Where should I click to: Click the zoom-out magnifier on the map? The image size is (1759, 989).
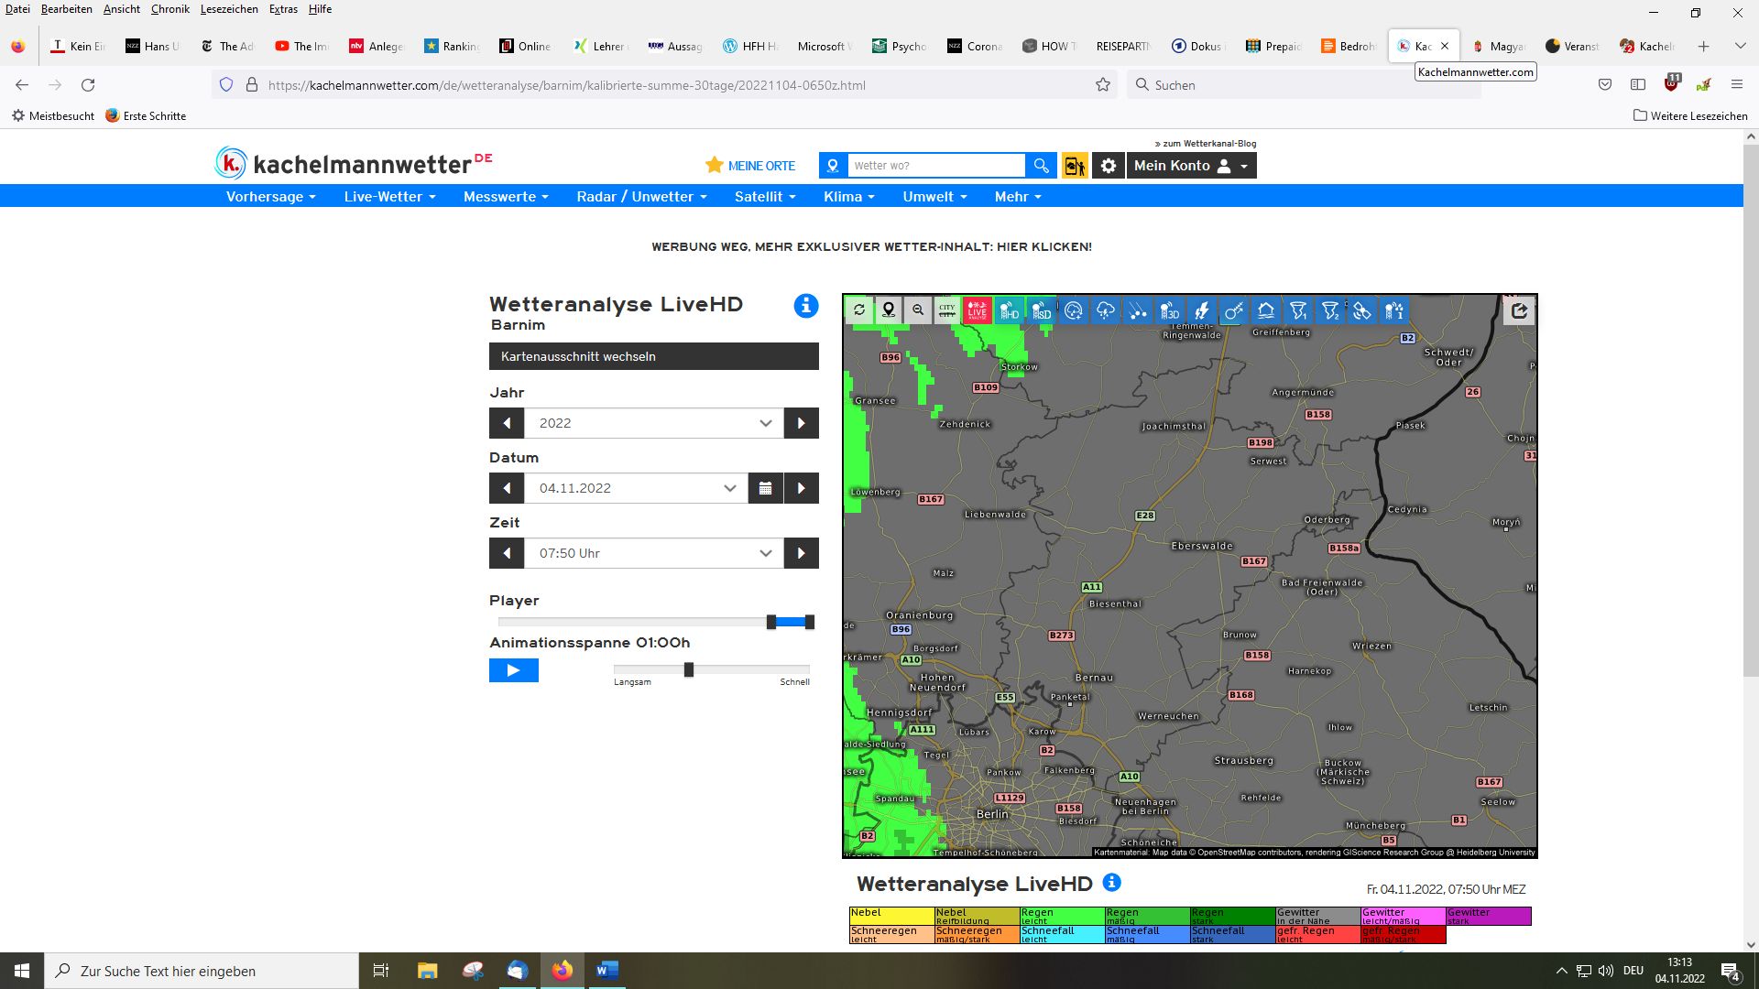tap(917, 310)
